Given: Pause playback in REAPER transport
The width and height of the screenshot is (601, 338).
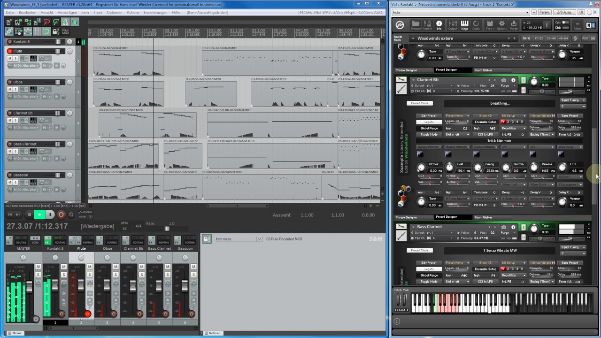Looking at the screenshot, I should pyautogui.click(x=50, y=215).
